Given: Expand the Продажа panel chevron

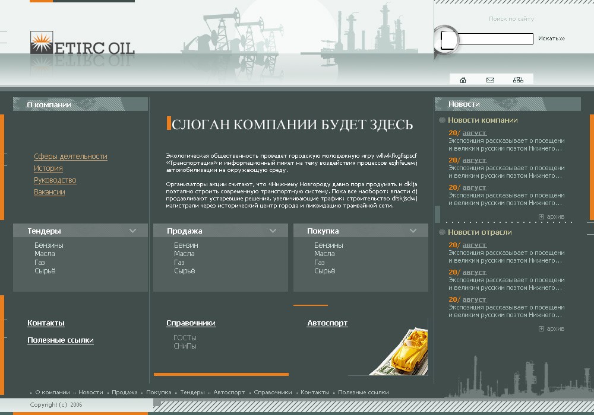Looking at the screenshot, I should 273,231.
